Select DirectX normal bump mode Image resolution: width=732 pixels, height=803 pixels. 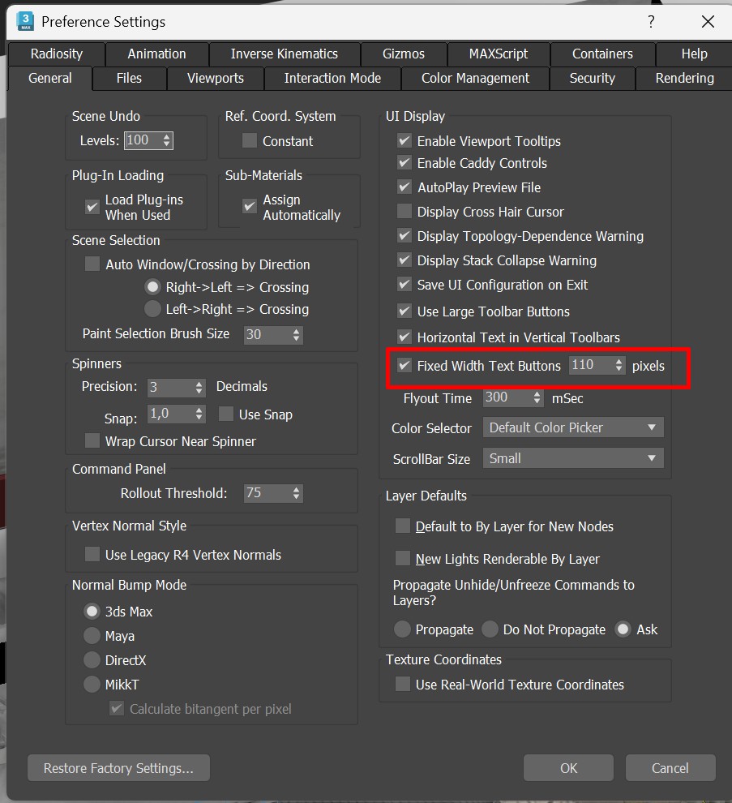point(92,660)
